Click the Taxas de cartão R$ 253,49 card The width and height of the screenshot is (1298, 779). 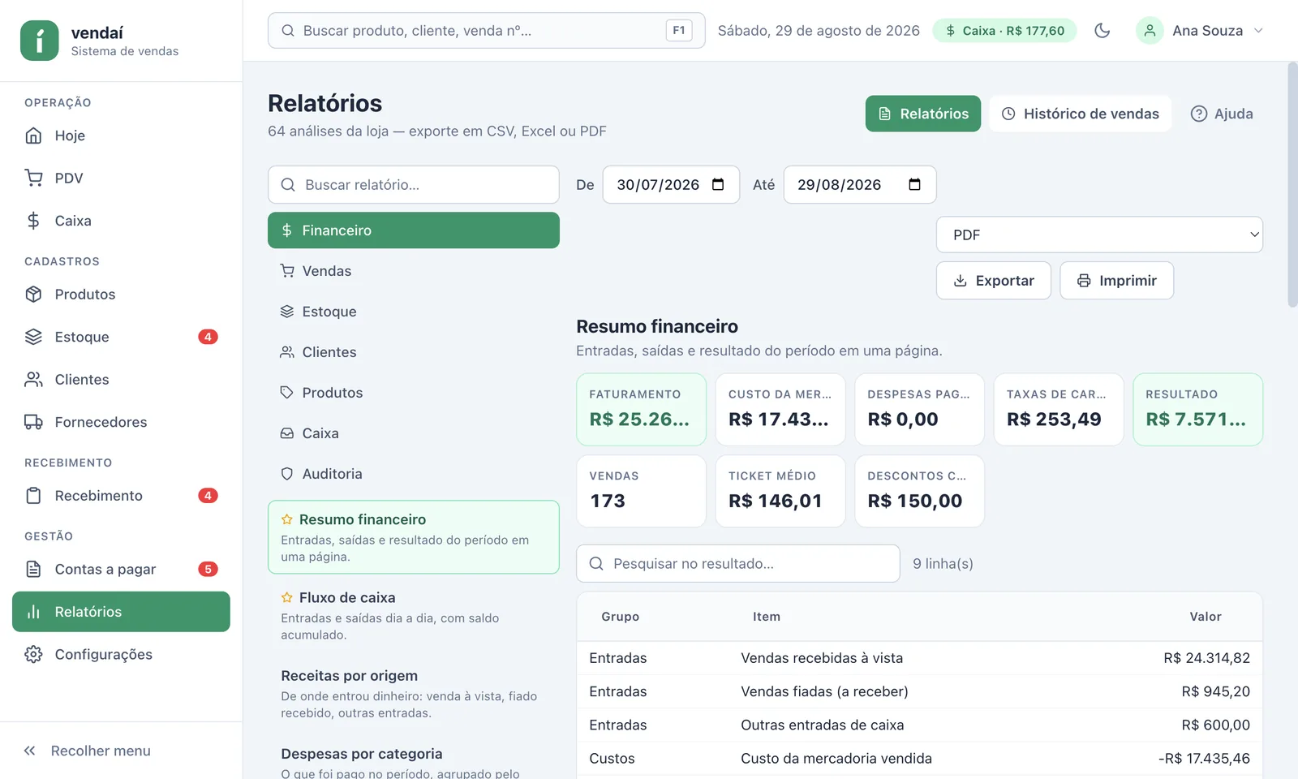pos(1059,409)
